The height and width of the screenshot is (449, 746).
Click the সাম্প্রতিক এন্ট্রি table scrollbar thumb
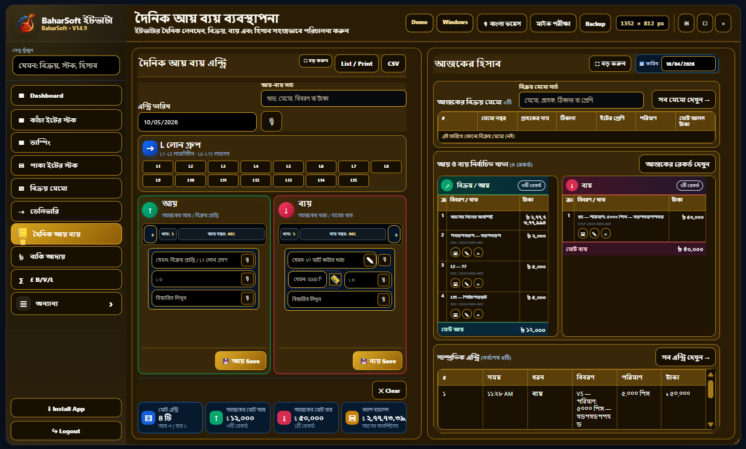(x=710, y=389)
